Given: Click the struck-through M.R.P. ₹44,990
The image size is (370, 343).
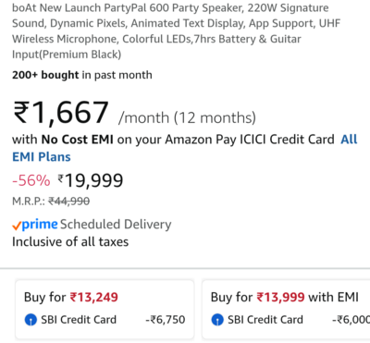Looking at the screenshot, I should (x=69, y=202).
